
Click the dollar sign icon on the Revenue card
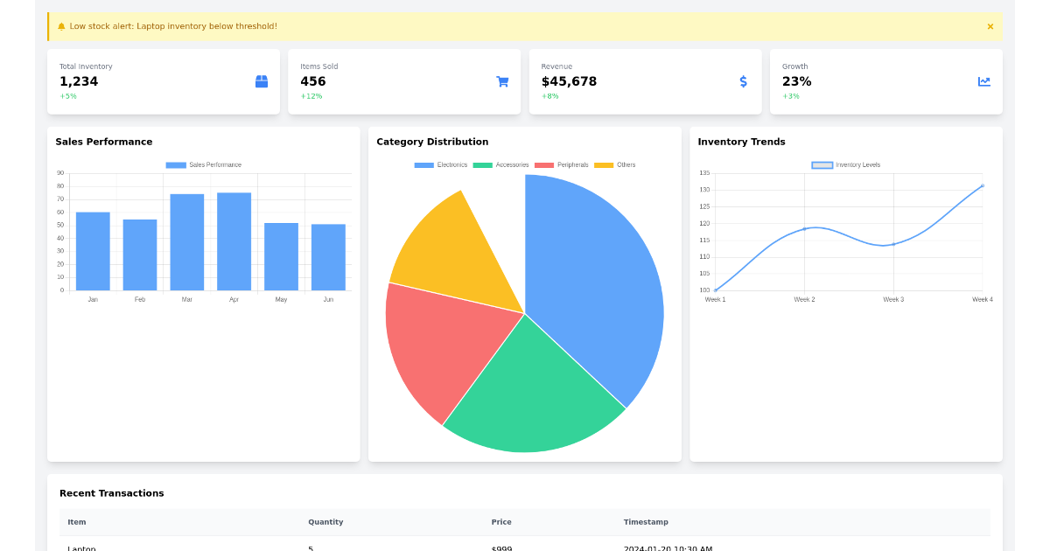(743, 81)
